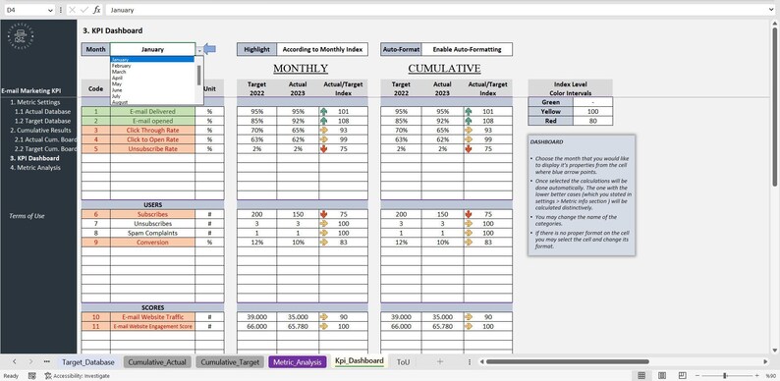Click the macro recording icon in status bar

[31, 376]
